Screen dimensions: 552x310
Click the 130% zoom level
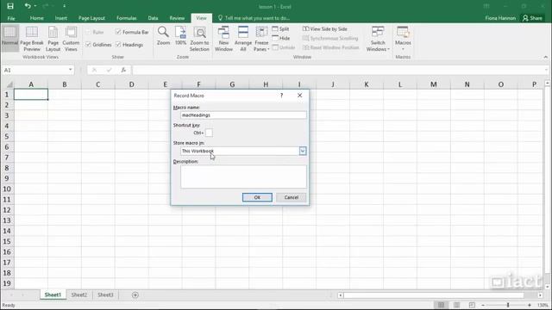(543, 305)
